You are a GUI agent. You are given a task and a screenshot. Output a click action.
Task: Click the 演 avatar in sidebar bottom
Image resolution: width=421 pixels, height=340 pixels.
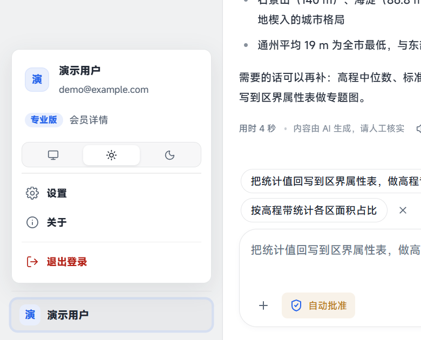pos(30,315)
